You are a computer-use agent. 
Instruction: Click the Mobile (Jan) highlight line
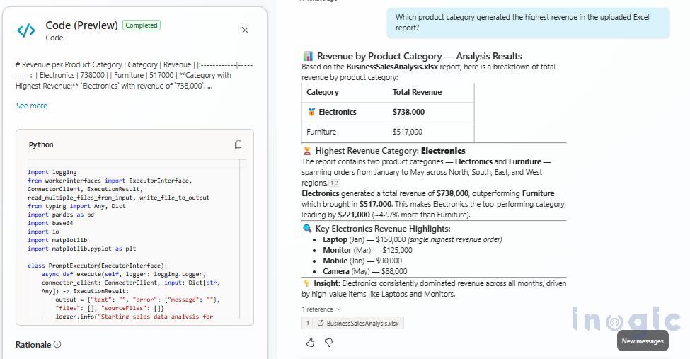(x=362, y=261)
